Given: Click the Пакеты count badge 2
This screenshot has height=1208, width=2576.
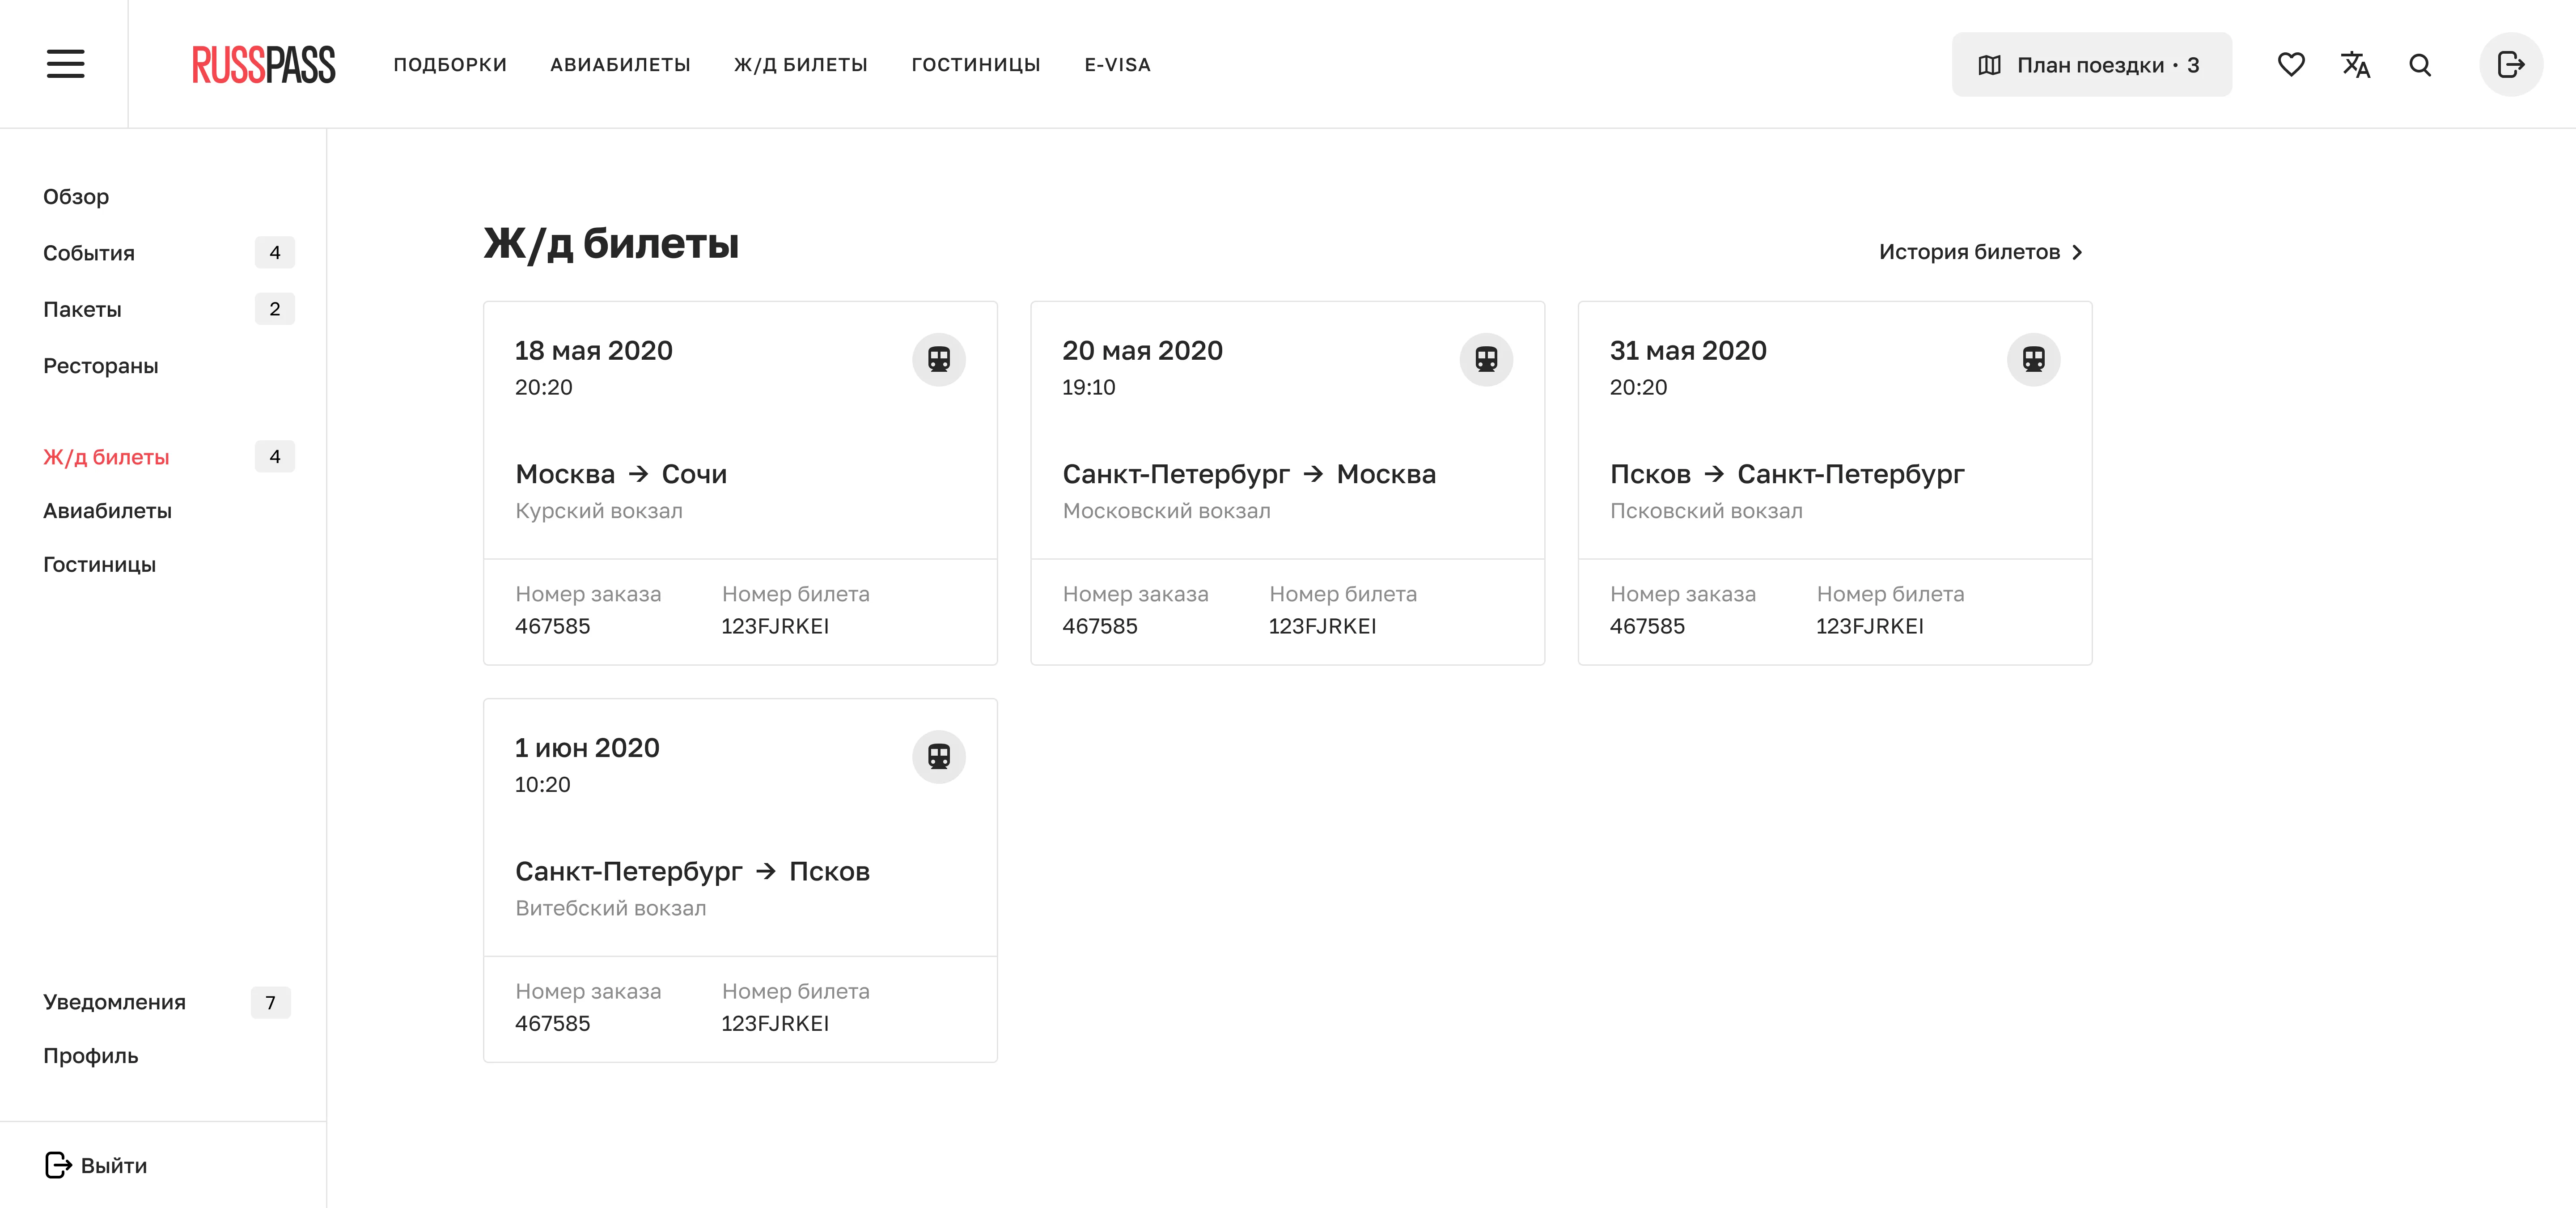Looking at the screenshot, I should (275, 309).
